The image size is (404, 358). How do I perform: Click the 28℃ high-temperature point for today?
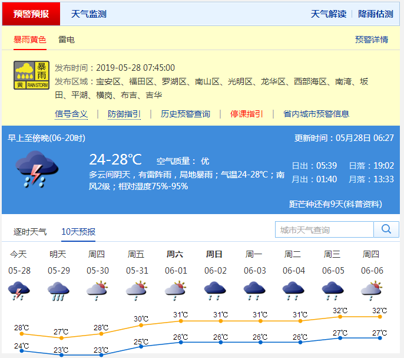pyautogui.click(x=22, y=334)
